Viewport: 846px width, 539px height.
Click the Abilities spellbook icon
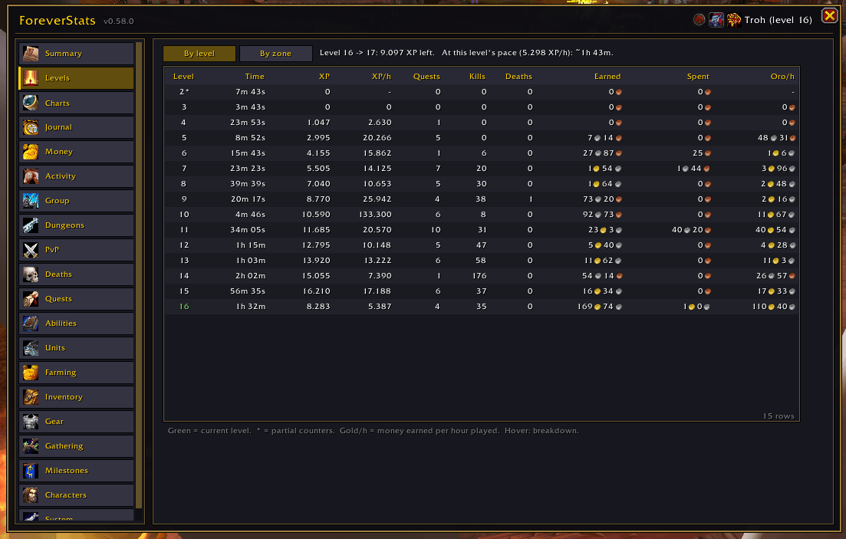tap(31, 324)
